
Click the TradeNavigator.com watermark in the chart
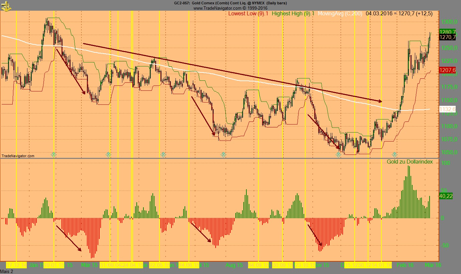(x=18, y=156)
